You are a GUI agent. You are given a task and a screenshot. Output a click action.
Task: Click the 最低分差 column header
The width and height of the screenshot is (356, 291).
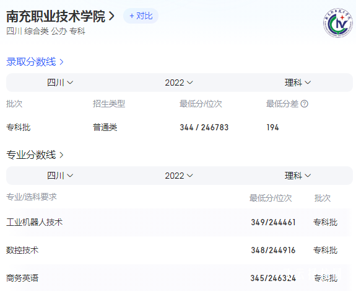point(282,104)
